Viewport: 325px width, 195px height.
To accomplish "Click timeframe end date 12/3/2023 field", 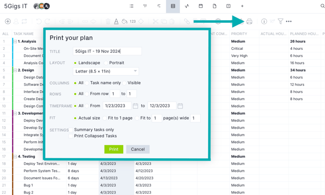I will 162,106.
